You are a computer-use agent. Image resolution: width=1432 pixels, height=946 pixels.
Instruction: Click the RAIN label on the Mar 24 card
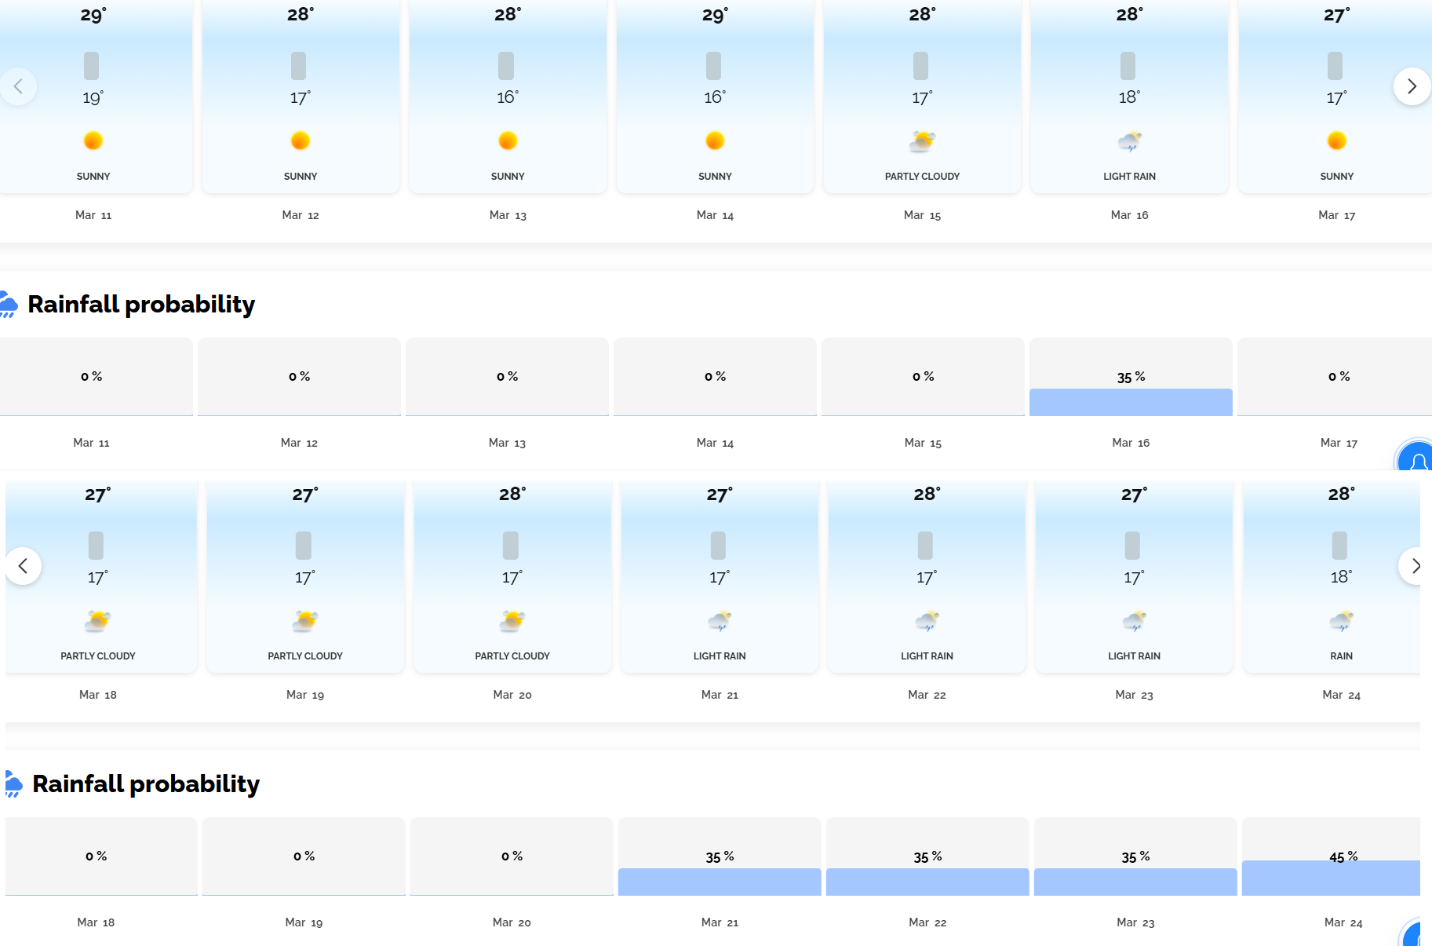click(x=1341, y=656)
